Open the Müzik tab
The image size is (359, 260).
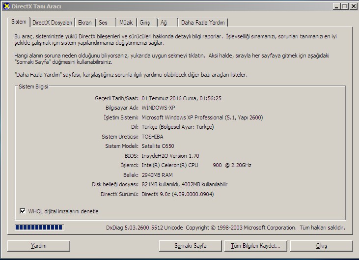(126, 23)
